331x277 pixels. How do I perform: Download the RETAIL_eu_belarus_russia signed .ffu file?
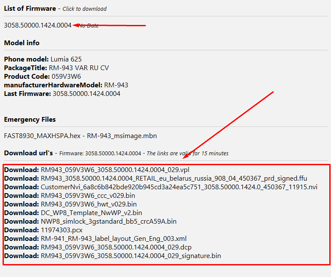coord(174,178)
